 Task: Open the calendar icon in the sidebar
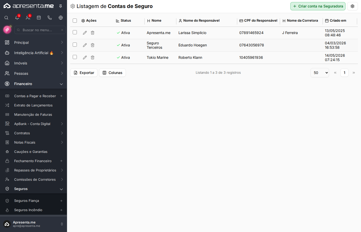coord(39,18)
